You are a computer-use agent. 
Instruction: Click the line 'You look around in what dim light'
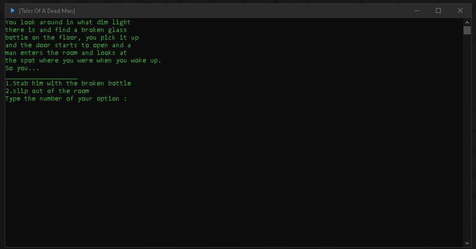point(68,22)
